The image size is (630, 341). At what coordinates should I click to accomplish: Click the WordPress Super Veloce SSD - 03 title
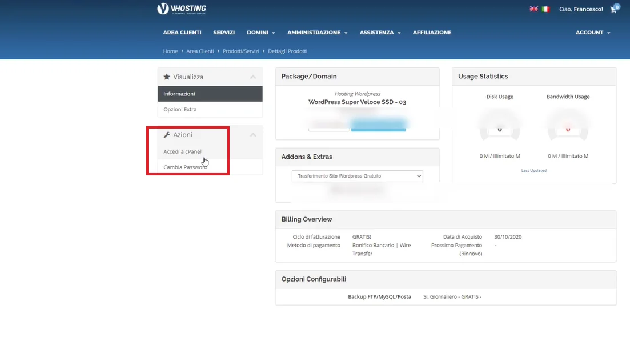pyautogui.click(x=357, y=102)
